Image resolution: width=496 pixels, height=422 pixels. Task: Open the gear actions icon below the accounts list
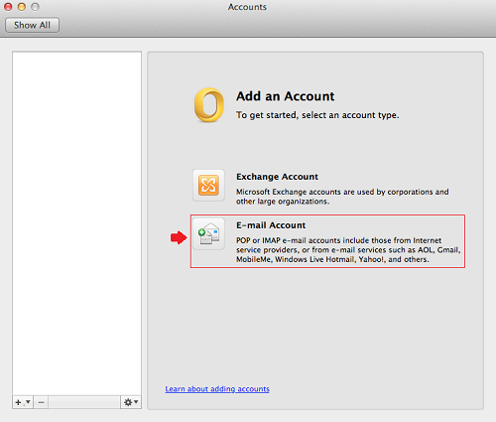(x=128, y=402)
